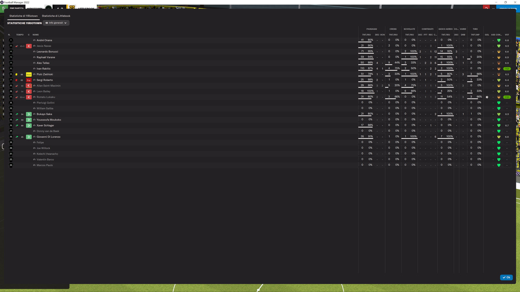Click the substituted-on arrow for Bukayo Saka
Screen dimensions: 520x292
click(29, 114)
